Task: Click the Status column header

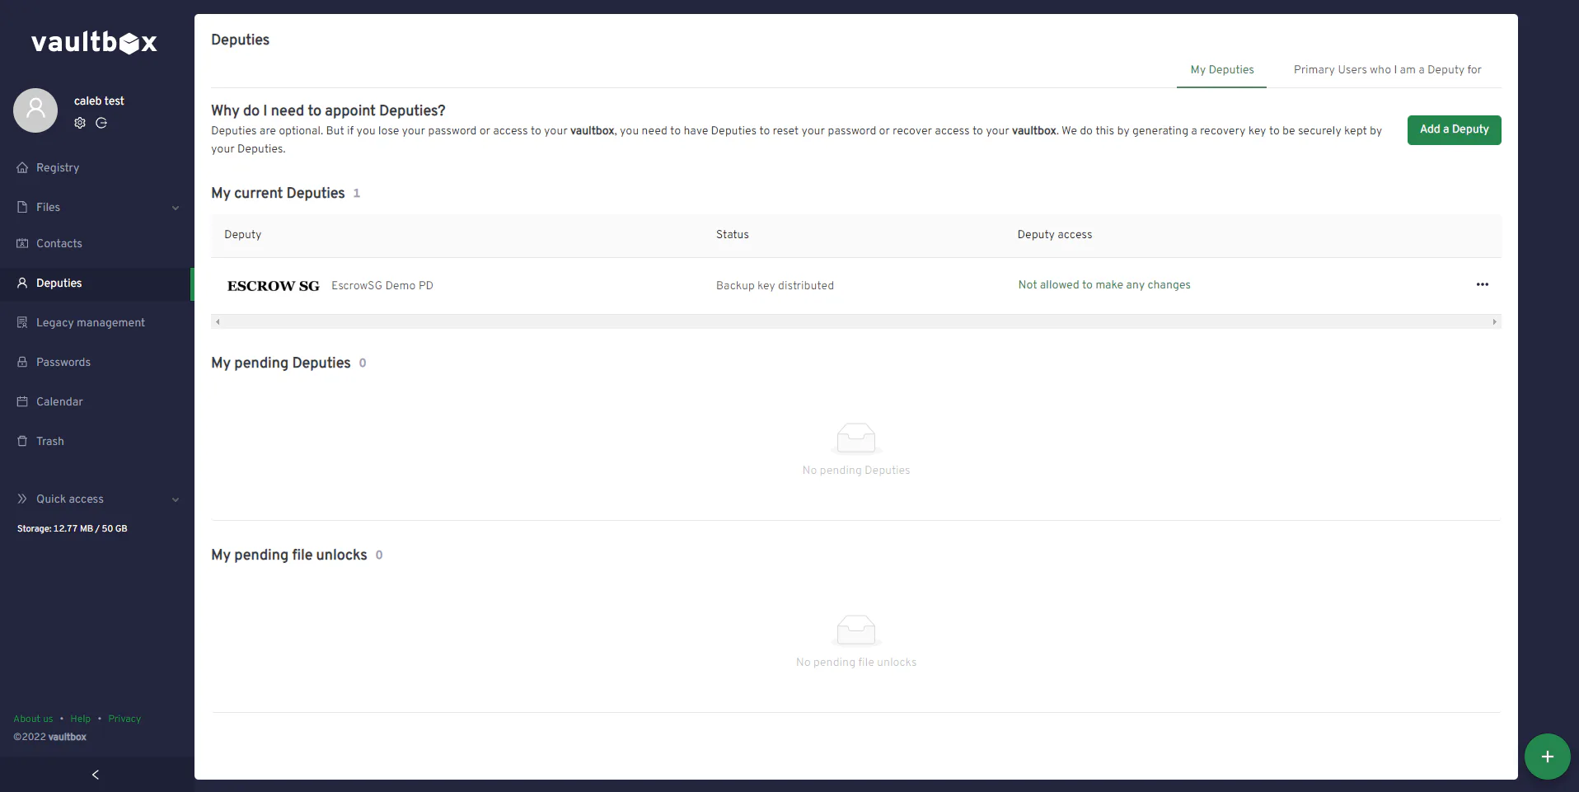Action: [733, 234]
